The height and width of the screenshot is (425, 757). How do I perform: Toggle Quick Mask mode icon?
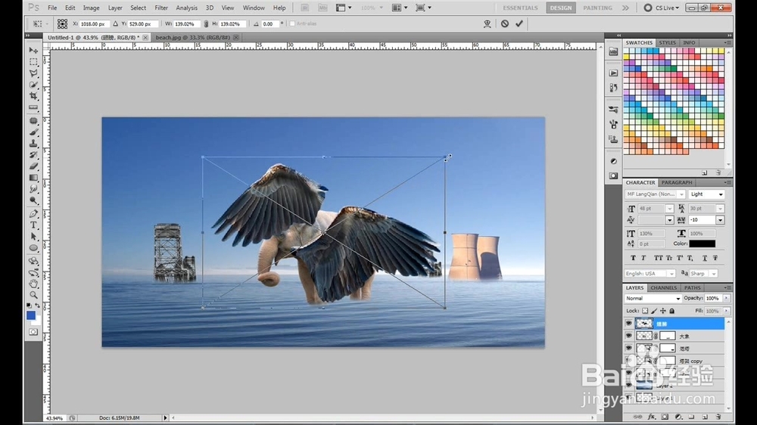(33, 332)
